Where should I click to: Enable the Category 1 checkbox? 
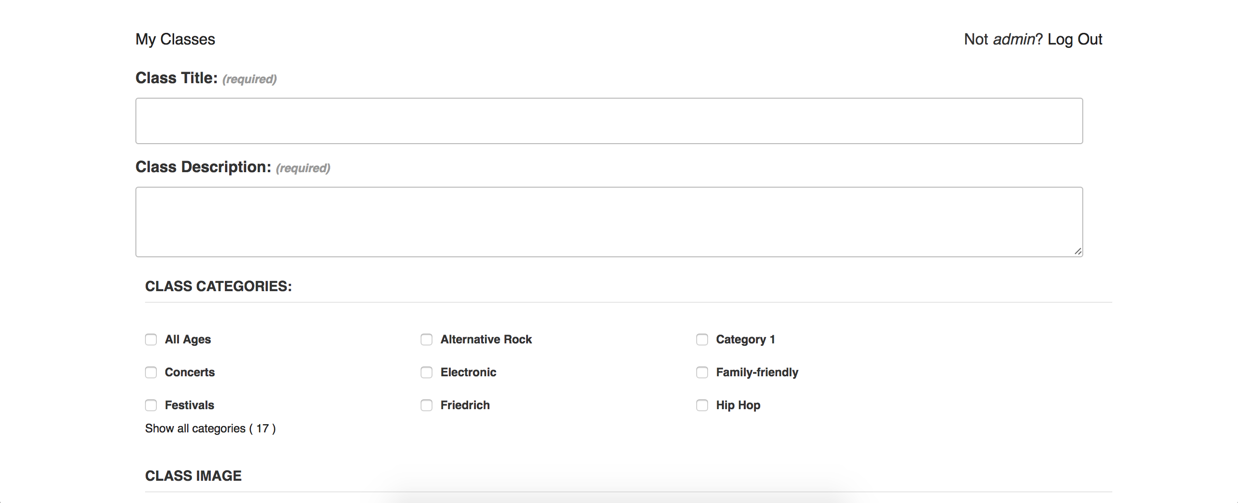point(702,340)
